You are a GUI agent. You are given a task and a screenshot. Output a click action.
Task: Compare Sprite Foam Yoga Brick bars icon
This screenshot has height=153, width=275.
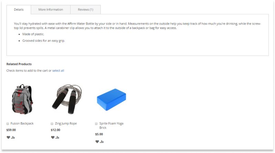coord(102,142)
